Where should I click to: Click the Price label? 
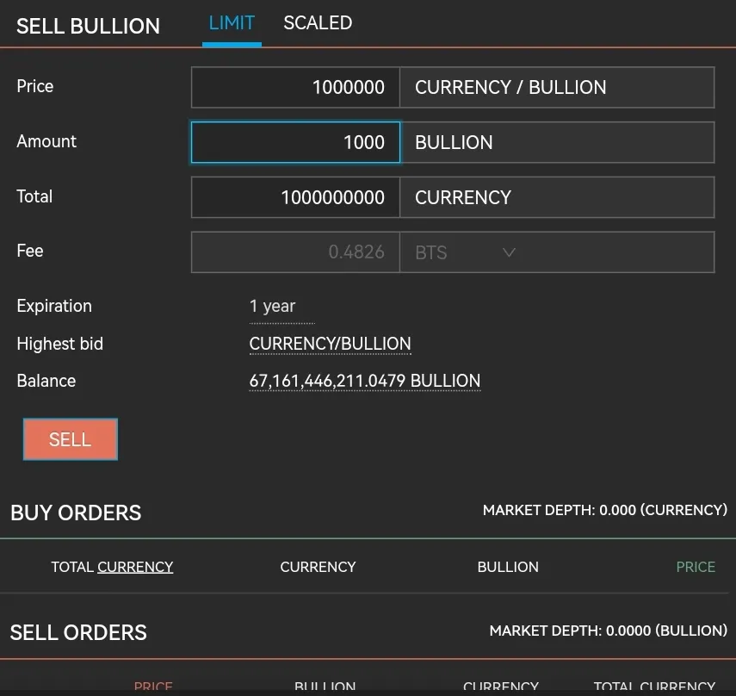(x=34, y=86)
